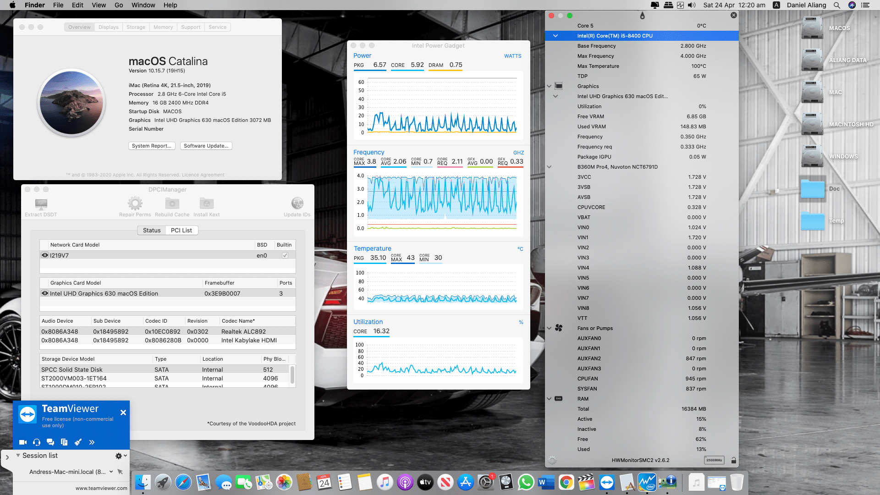
Task: Collapse the Intel(R) Core i5-8400 CPU group
Action: pos(555,36)
